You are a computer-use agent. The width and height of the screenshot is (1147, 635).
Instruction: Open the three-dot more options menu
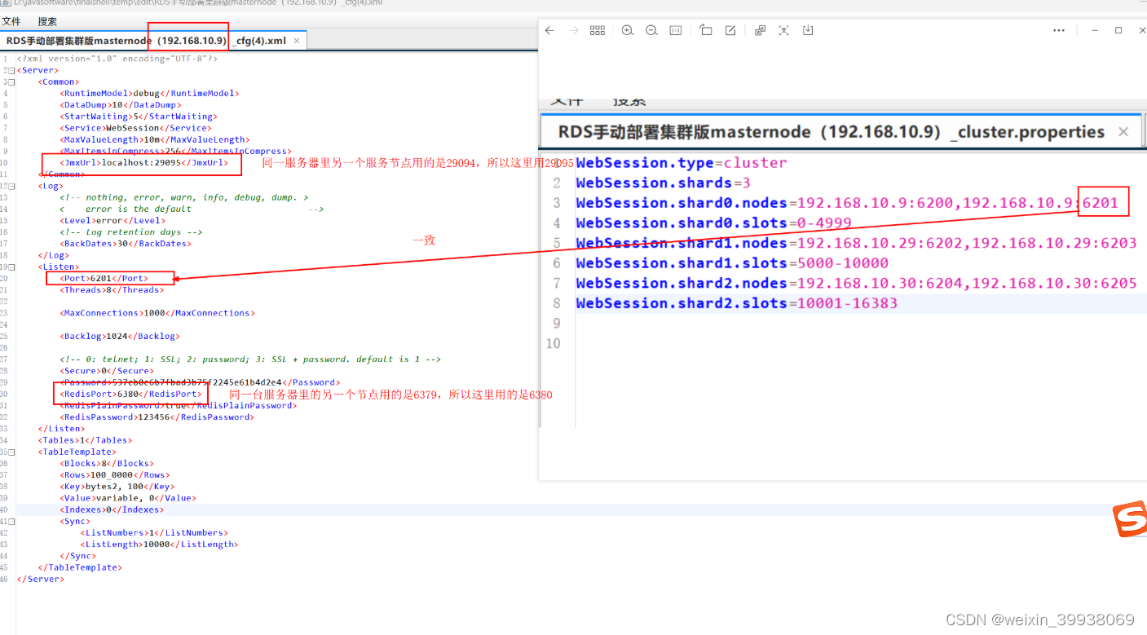pos(1059,30)
